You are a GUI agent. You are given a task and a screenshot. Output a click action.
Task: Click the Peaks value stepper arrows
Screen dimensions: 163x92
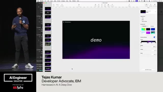[156, 54]
